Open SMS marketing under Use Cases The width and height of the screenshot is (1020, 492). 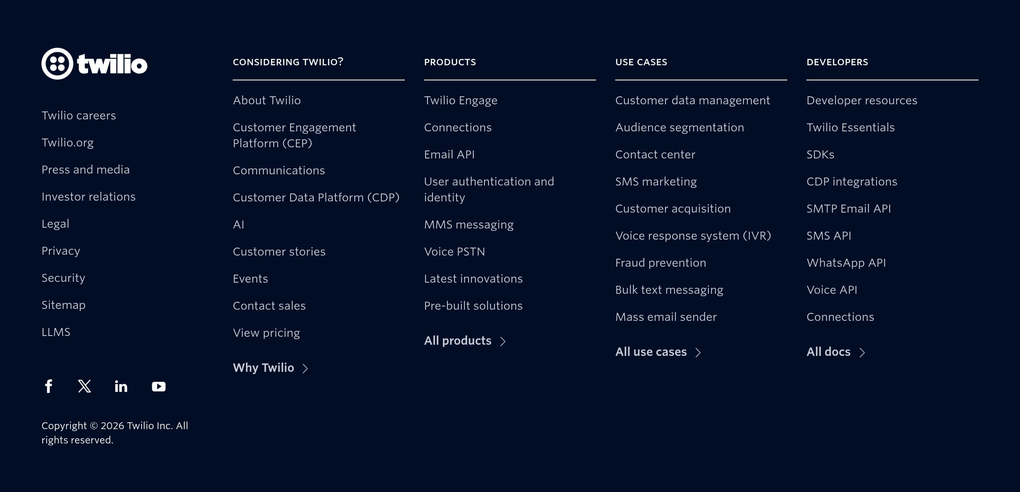point(656,182)
